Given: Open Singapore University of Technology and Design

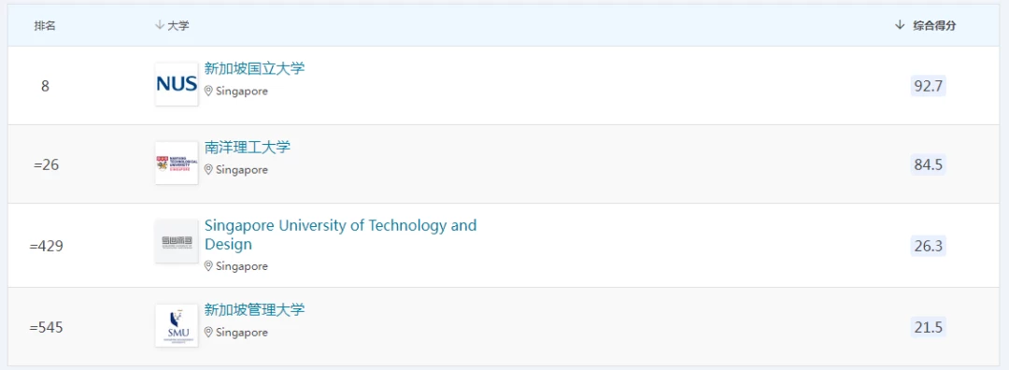Looking at the screenshot, I should [340, 235].
